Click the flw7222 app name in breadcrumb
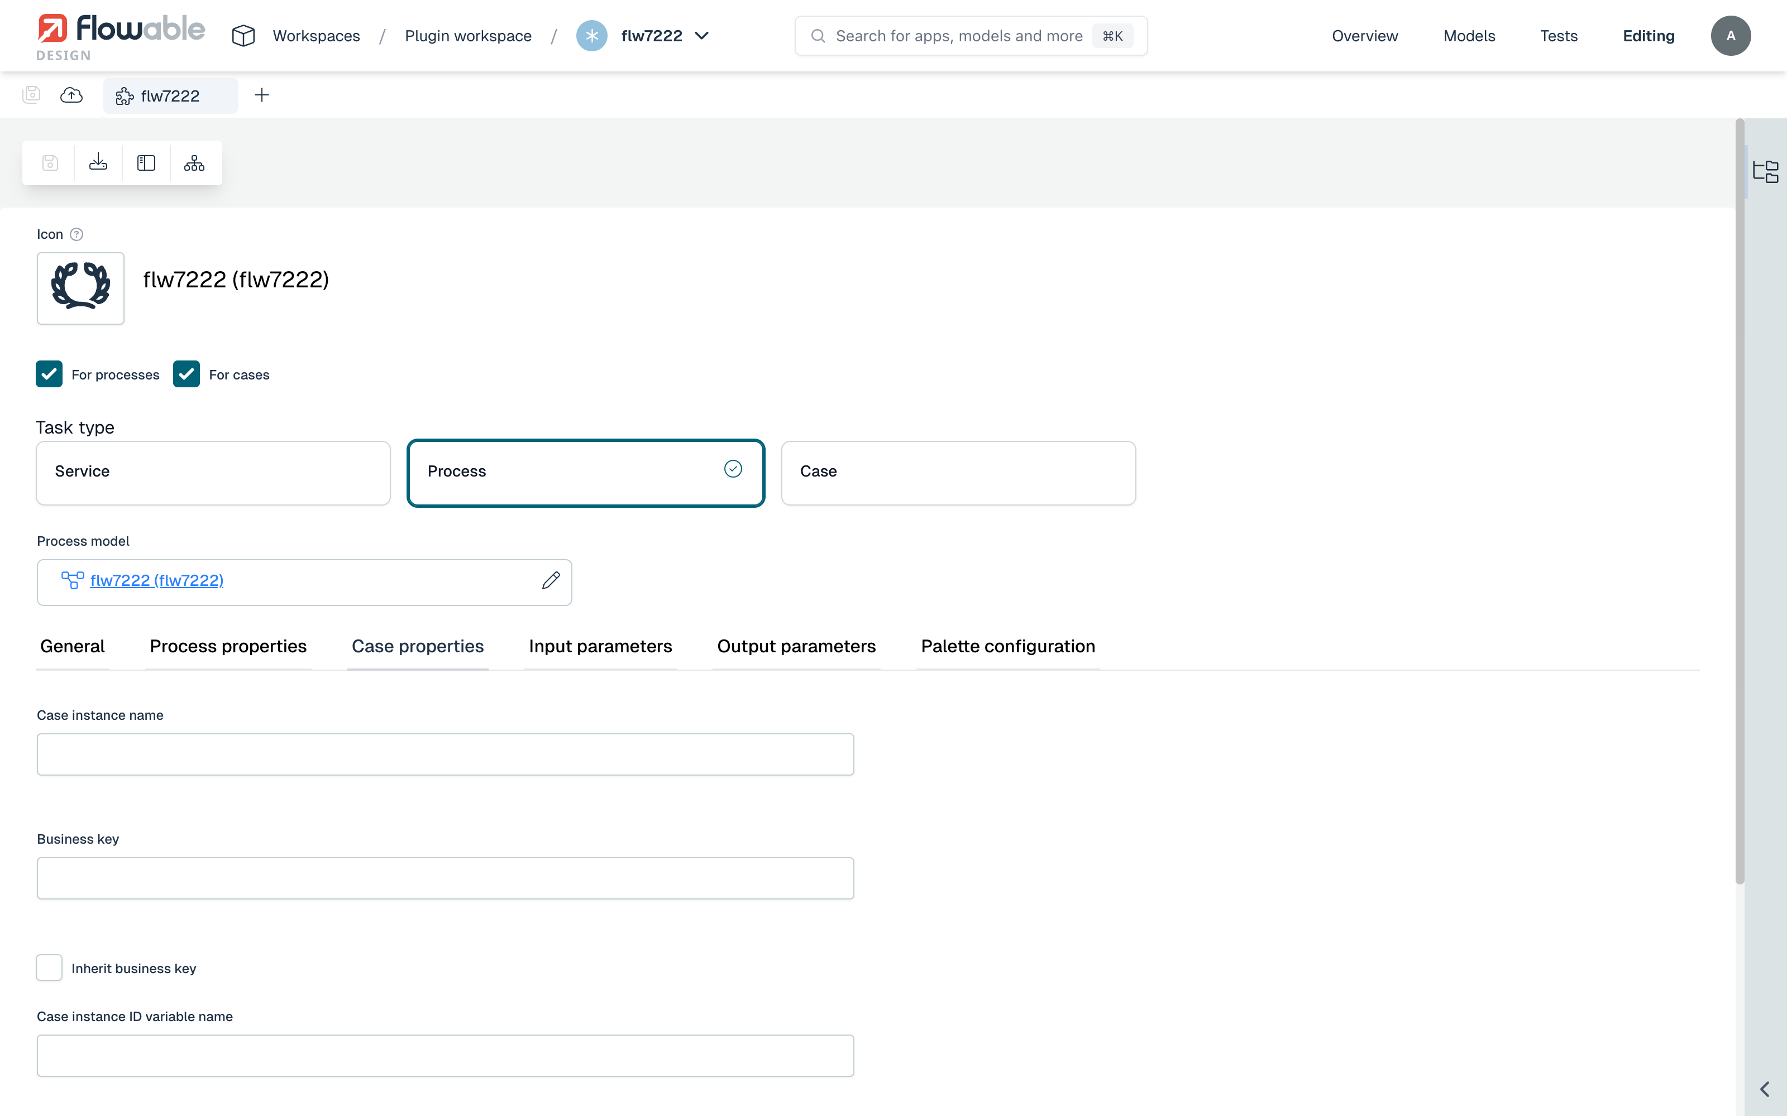 [x=651, y=35]
